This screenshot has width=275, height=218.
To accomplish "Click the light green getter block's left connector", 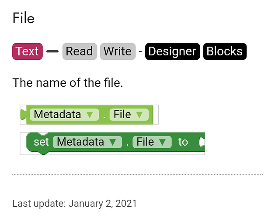I will pyautogui.click(x=23, y=115).
